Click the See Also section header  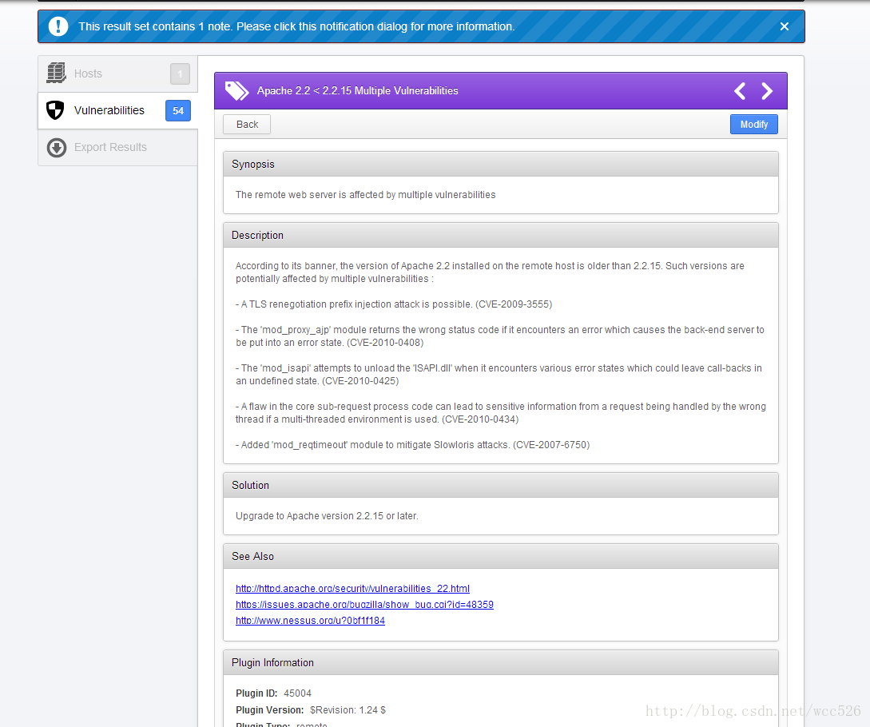click(x=500, y=556)
